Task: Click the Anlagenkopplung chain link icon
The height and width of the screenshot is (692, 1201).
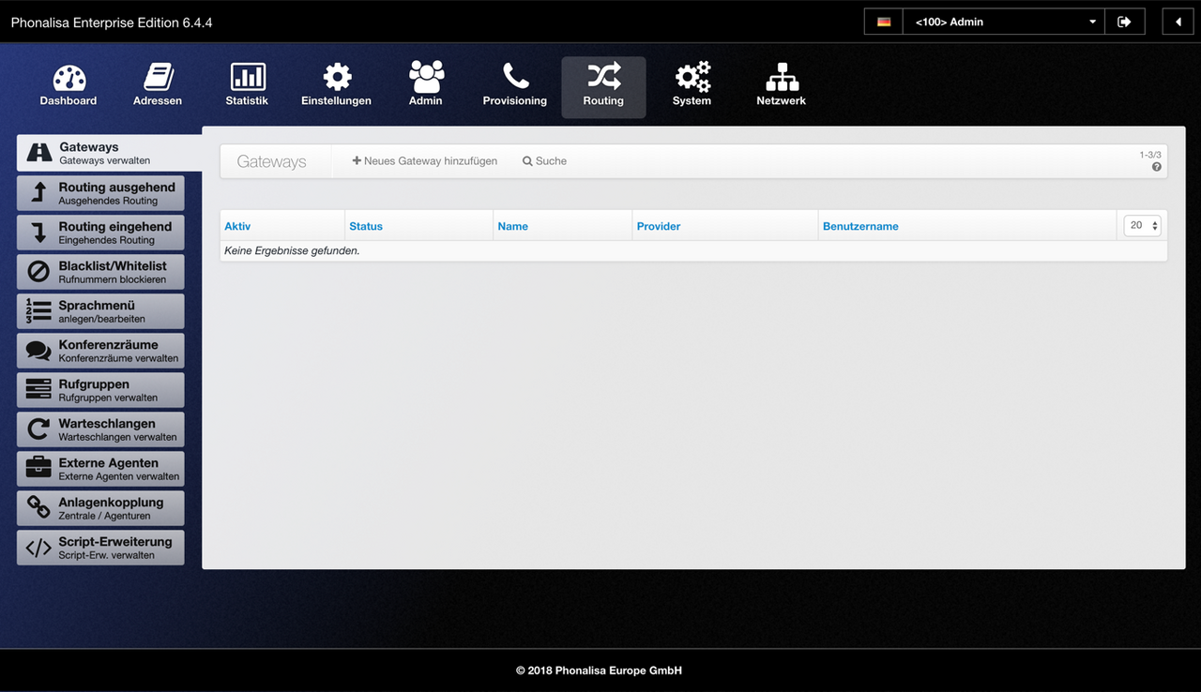Action: [38, 507]
